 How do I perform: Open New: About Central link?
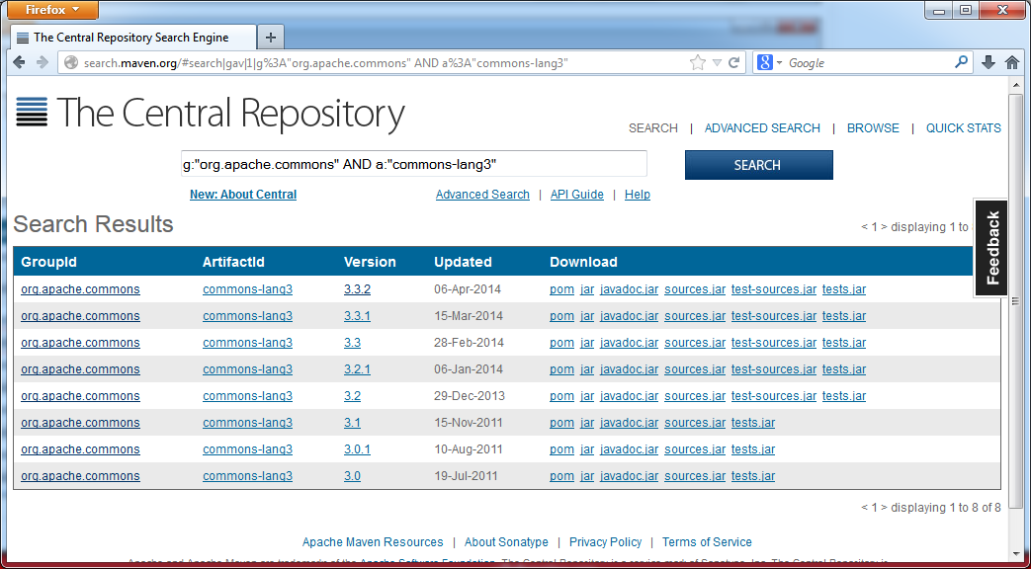(x=242, y=195)
